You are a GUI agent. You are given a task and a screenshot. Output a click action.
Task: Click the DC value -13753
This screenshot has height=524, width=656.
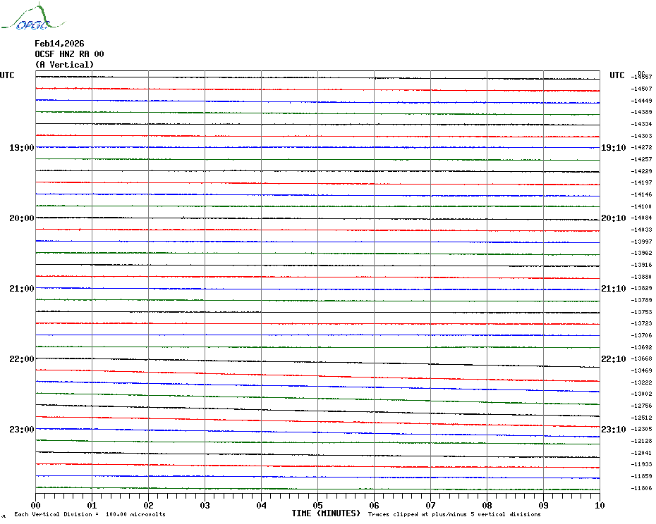(x=641, y=312)
